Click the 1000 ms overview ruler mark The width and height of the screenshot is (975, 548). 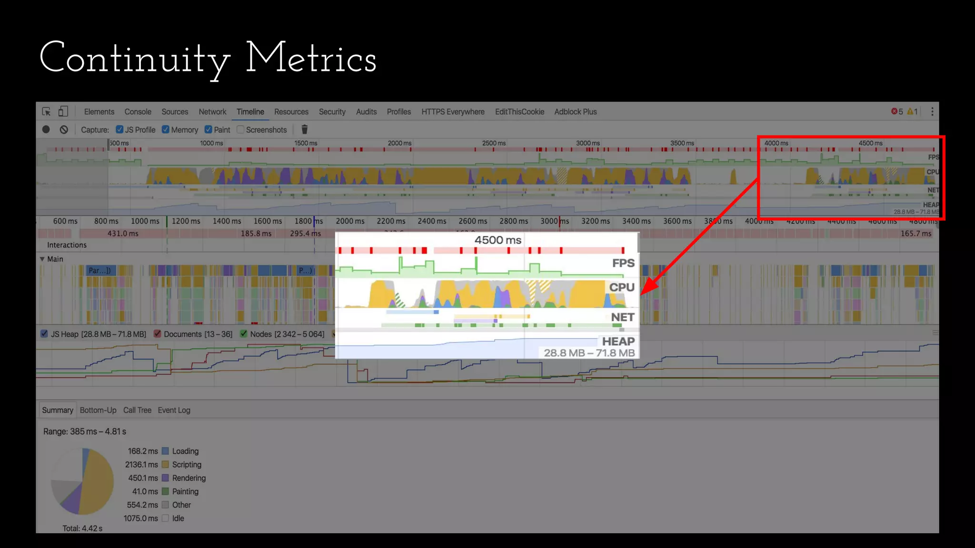[x=211, y=143]
